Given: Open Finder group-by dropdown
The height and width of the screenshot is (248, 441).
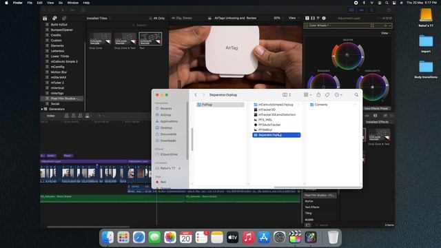Looking at the screenshot, I should point(307,95).
